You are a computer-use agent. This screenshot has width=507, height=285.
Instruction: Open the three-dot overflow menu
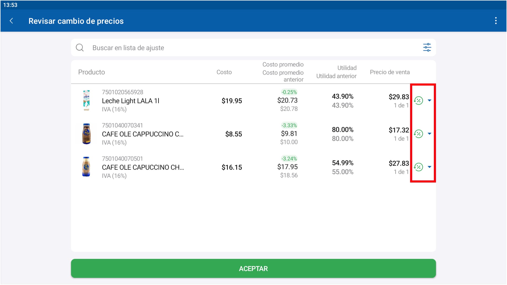496,21
